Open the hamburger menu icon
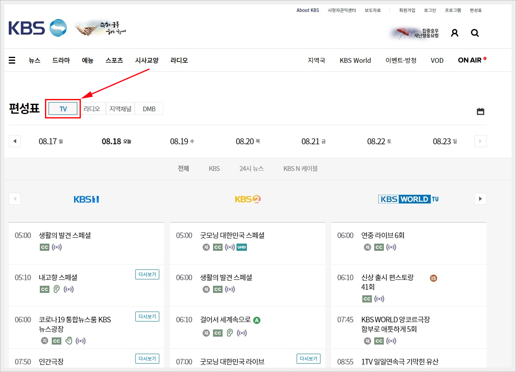Viewport: 516px width, 372px height. 12,60
